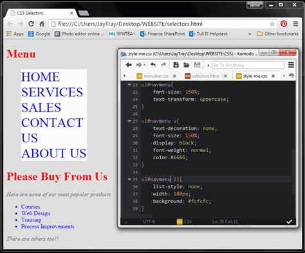Show hidden bookmarks overflow chevron
Screen dimensions: 305x253
point(250,34)
